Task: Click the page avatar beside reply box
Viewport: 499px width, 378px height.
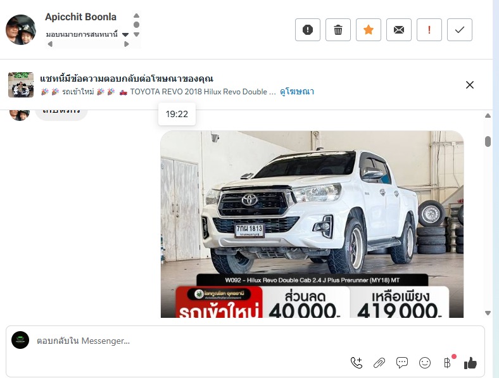Action: 20,340
